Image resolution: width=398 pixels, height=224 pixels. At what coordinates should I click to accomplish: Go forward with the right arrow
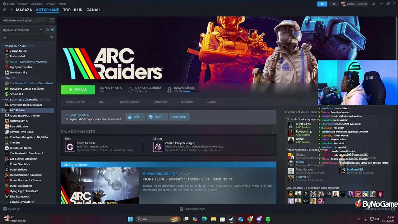(x=11, y=10)
